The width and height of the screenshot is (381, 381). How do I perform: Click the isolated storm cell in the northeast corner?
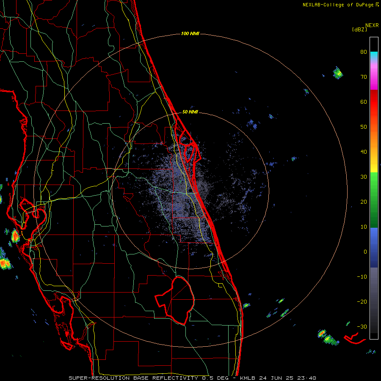point(338,73)
